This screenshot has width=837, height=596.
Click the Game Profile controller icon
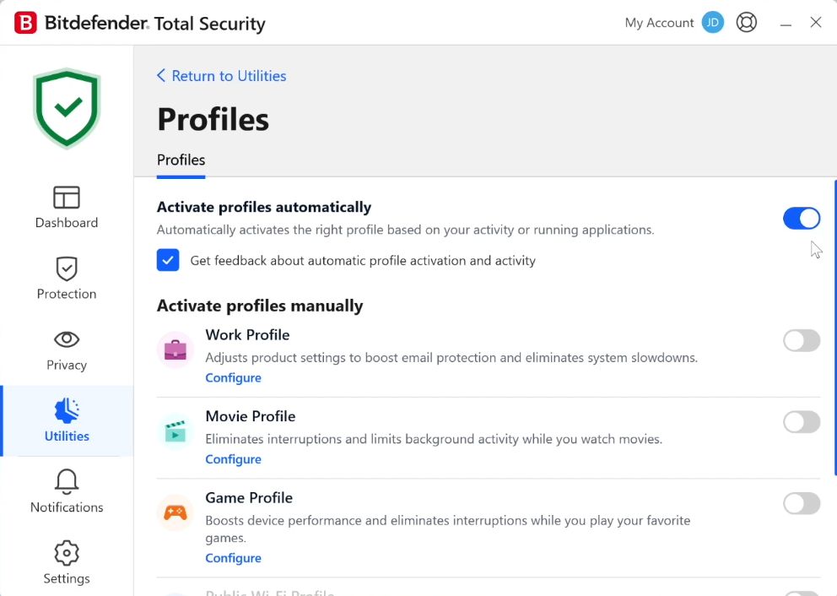coord(175,512)
